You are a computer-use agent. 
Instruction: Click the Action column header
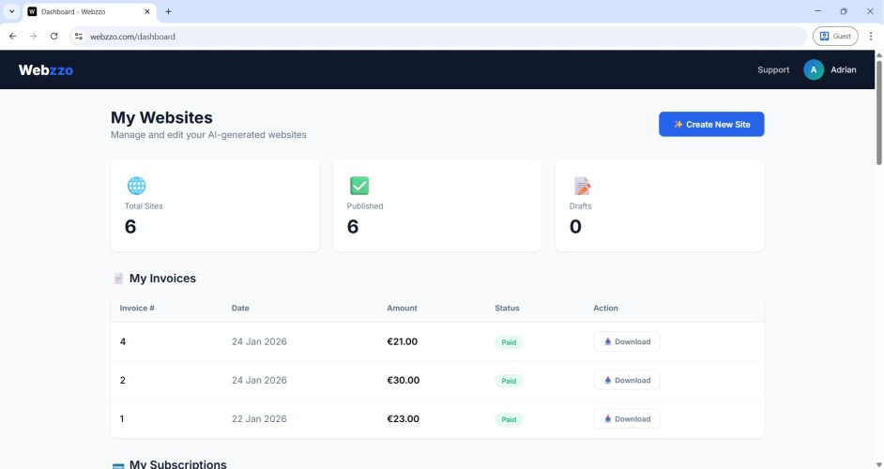click(x=605, y=308)
